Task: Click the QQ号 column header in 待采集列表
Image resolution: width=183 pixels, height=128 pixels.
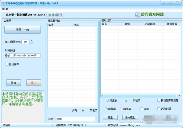Action: 60,25
